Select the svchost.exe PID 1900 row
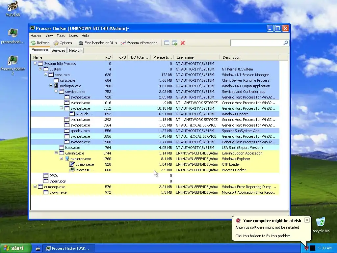Screen dimensions: 337x253 tap(155, 142)
